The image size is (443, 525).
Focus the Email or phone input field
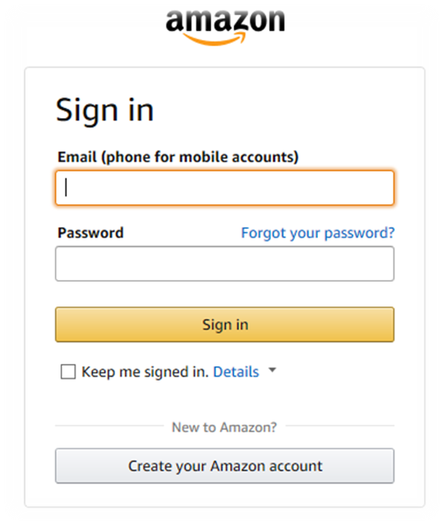pyautogui.click(x=225, y=187)
